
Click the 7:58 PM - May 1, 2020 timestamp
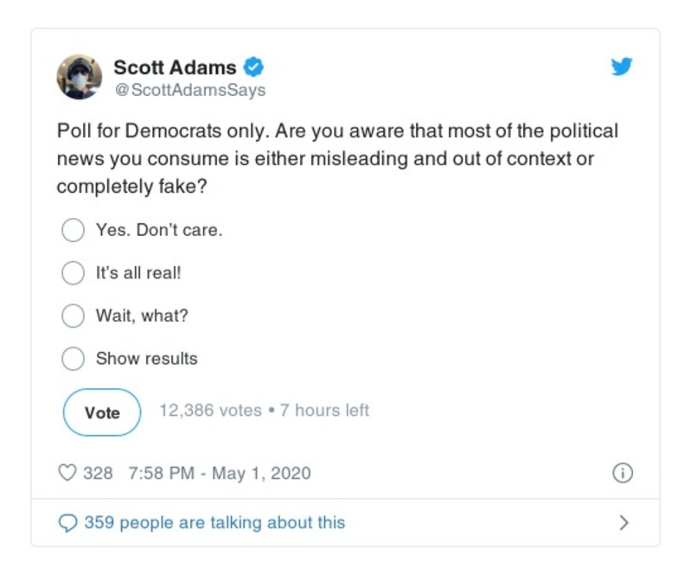click(x=219, y=473)
